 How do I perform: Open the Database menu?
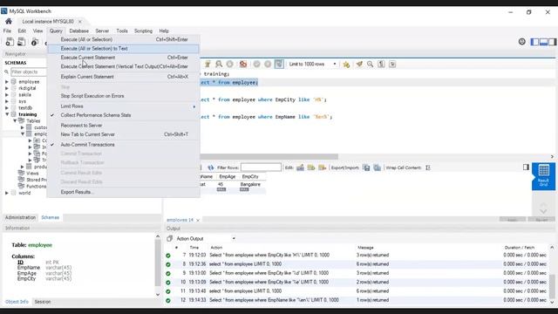[79, 31]
